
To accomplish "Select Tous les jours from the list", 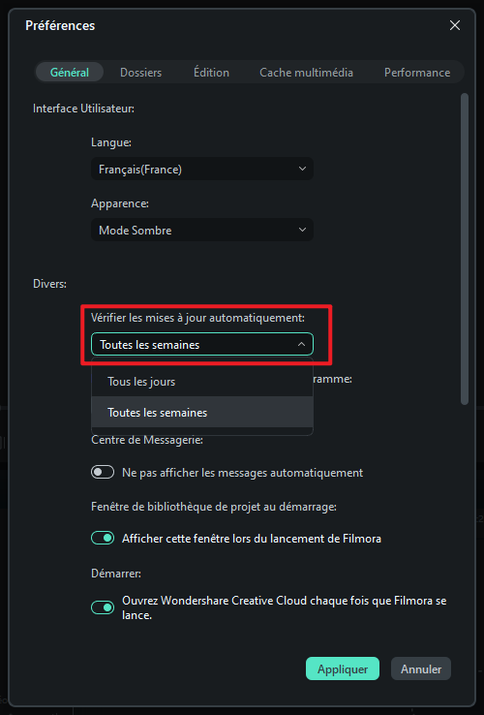I will point(202,381).
